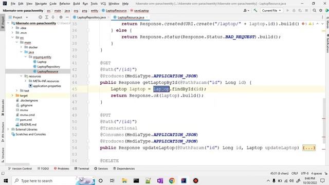This screenshot has height=185, width=329.
Task: Switch to LaptopRepository.java tab
Action: coord(92,17)
